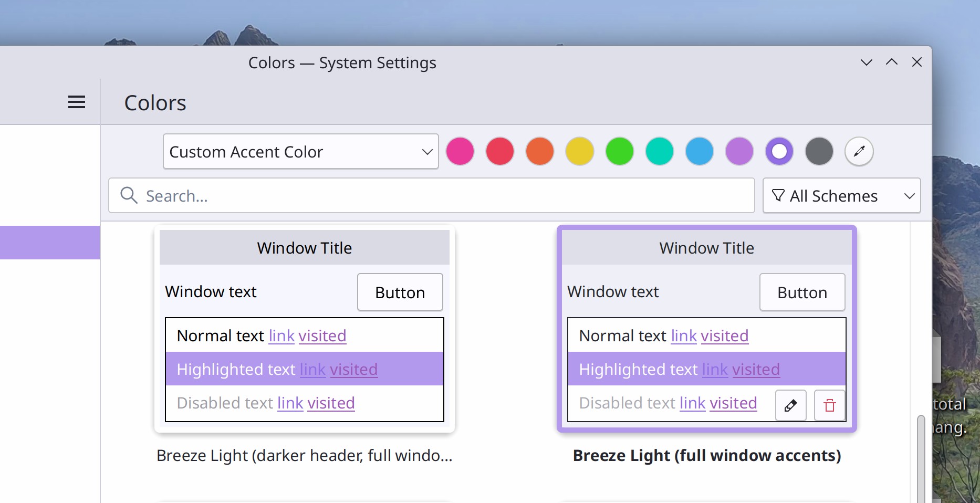Image resolution: width=980 pixels, height=503 pixels.
Task: Open the accent color selector combo box
Action: (300, 151)
